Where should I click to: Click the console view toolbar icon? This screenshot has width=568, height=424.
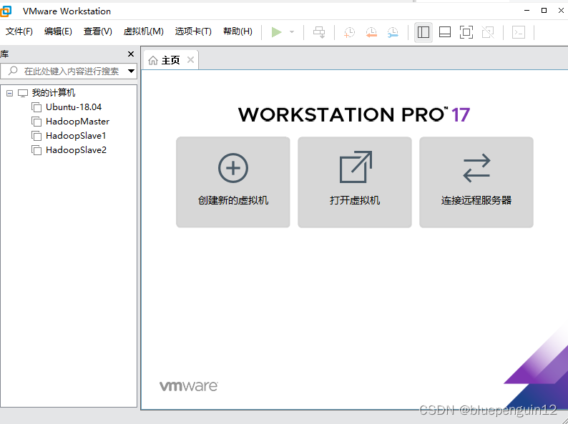519,32
